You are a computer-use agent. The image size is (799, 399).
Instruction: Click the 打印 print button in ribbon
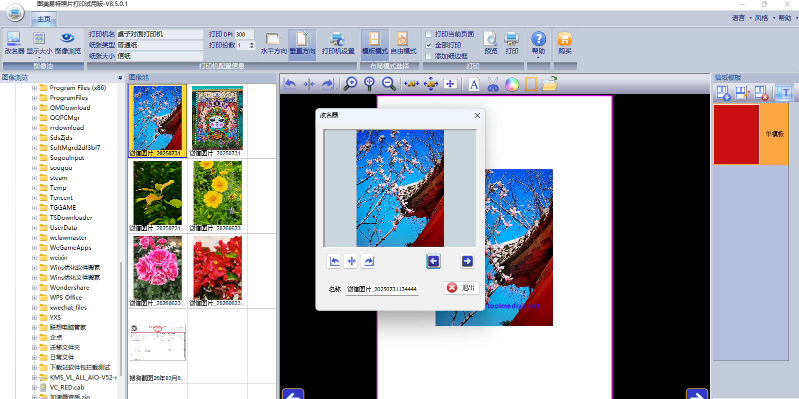(x=511, y=43)
